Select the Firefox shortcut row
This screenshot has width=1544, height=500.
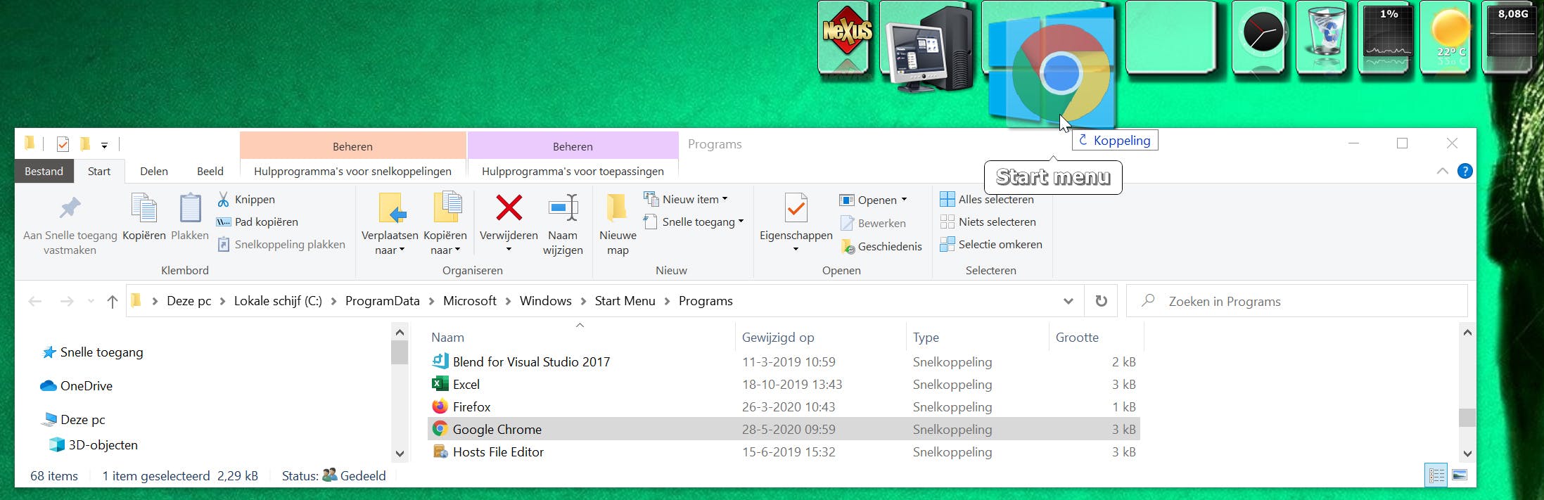pos(784,407)
